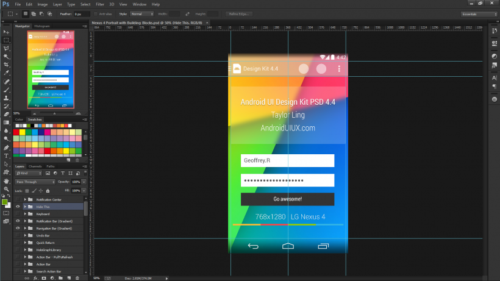Enable the Anti-alias checkbox
The height and width of the screenshot is (281, 500).
[96, 14]
